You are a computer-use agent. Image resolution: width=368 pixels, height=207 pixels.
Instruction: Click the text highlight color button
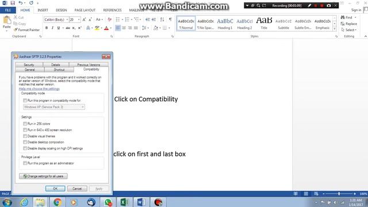coord(97,28)
